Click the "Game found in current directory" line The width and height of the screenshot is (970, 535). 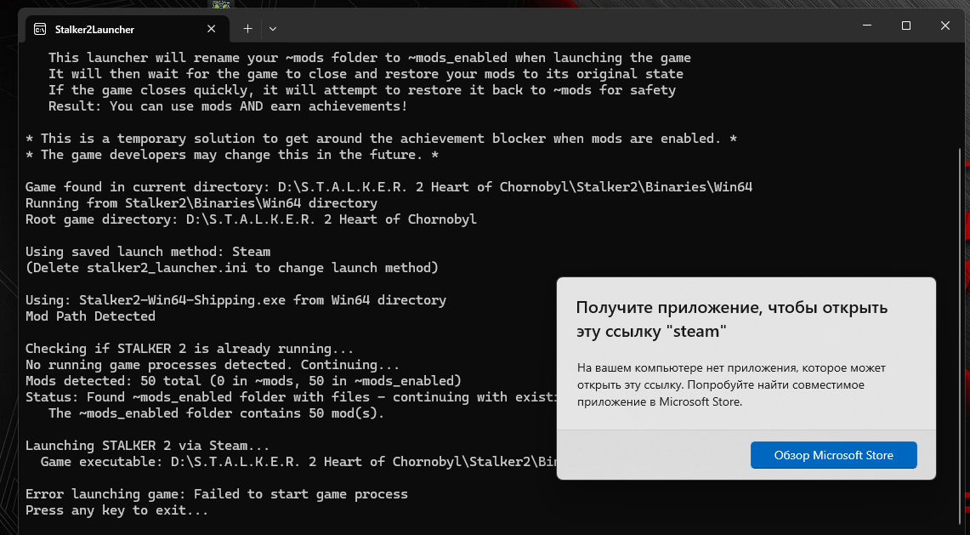(389, 187)
